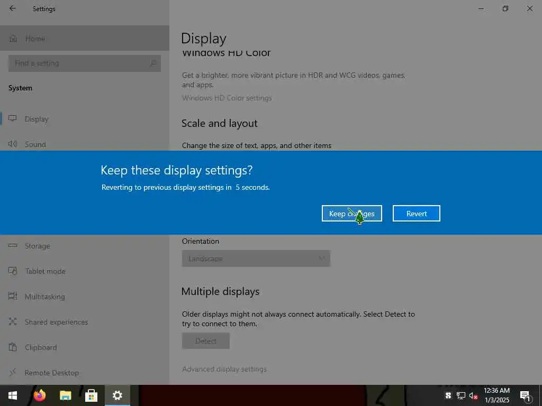
Task: Click the Settings gear taskbar icon
Action: pos(117,395)
